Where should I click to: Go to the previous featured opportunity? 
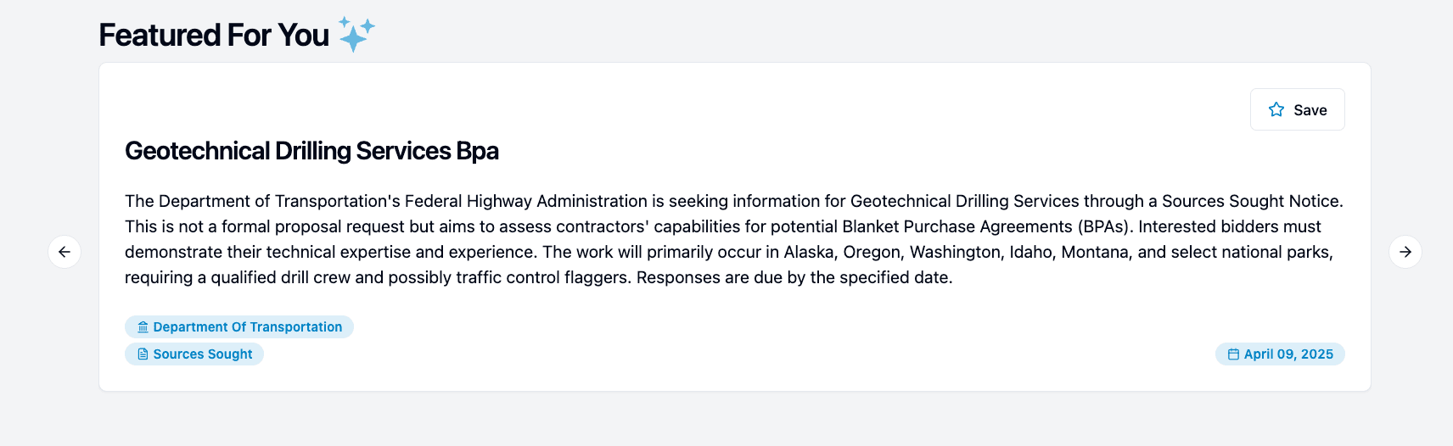pyautogui.click(x=65, y=252)
